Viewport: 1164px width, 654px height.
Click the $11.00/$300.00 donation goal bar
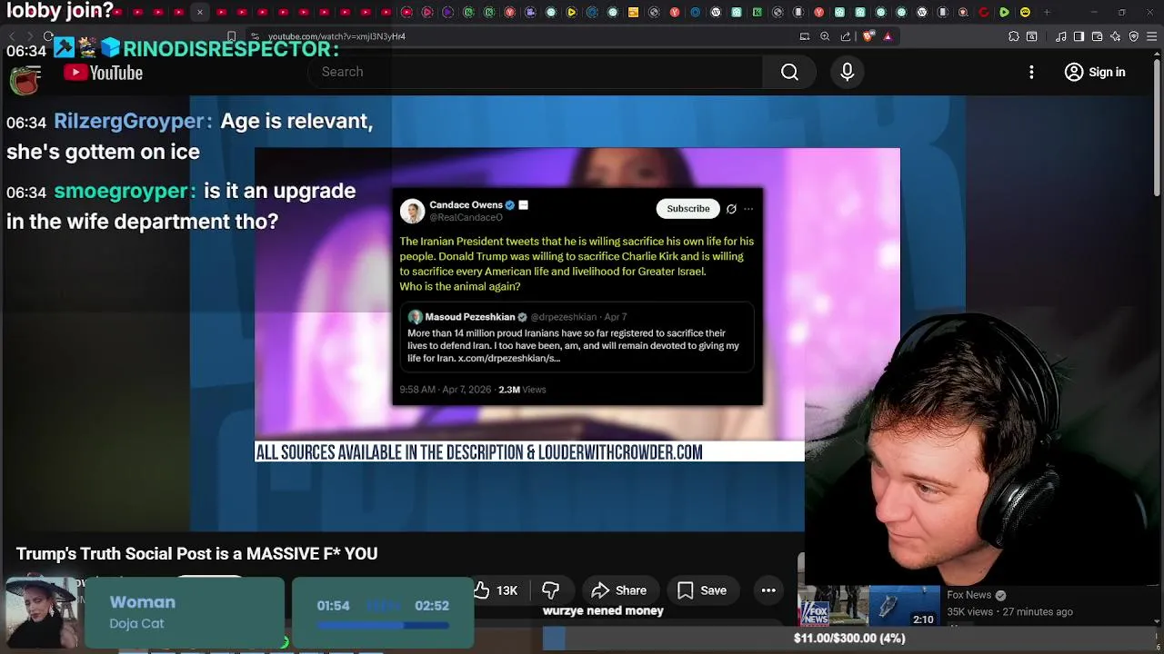(x=848, y=639)
